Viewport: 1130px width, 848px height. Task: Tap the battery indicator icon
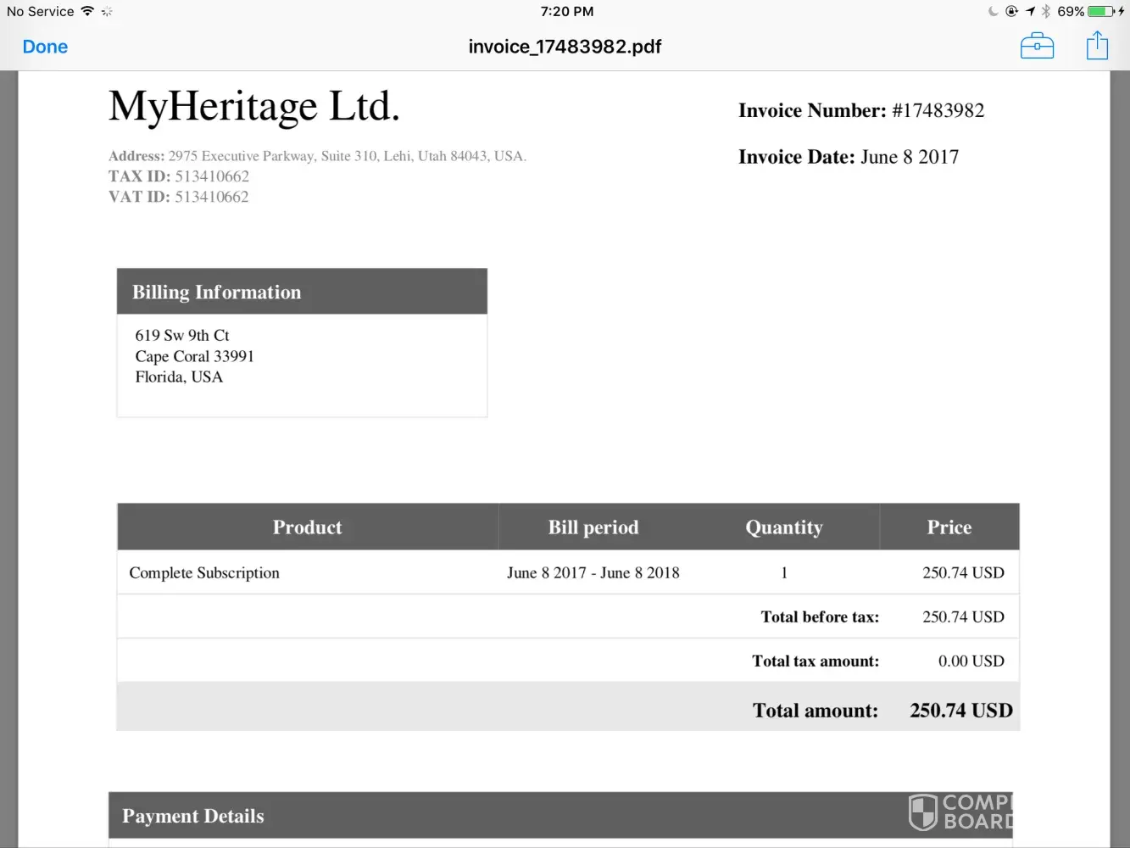click(x=1101, y=11)
